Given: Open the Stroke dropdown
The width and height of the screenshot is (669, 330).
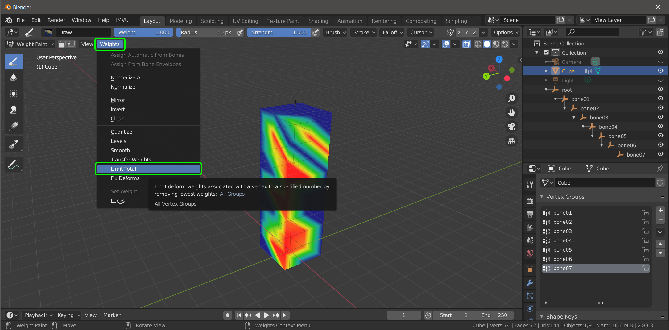Looking at the screenshot, I should tap(364, 32).
